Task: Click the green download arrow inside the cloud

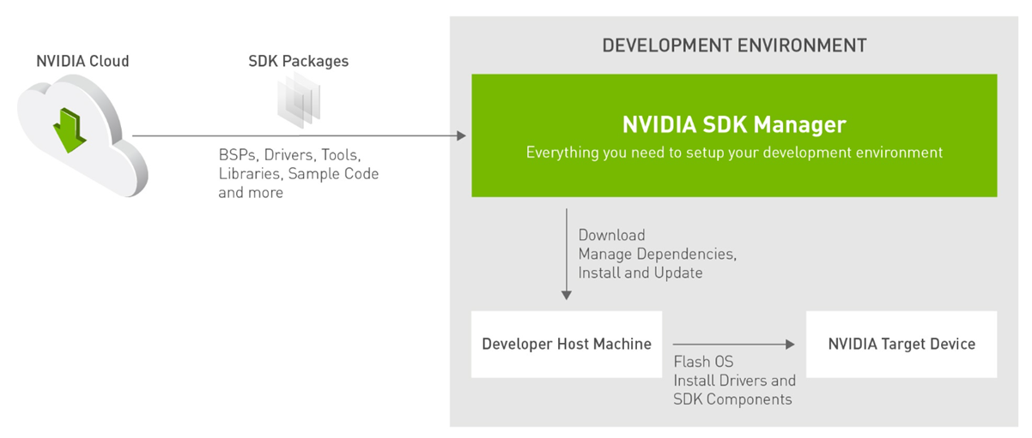Action: [x=69, y=129]
